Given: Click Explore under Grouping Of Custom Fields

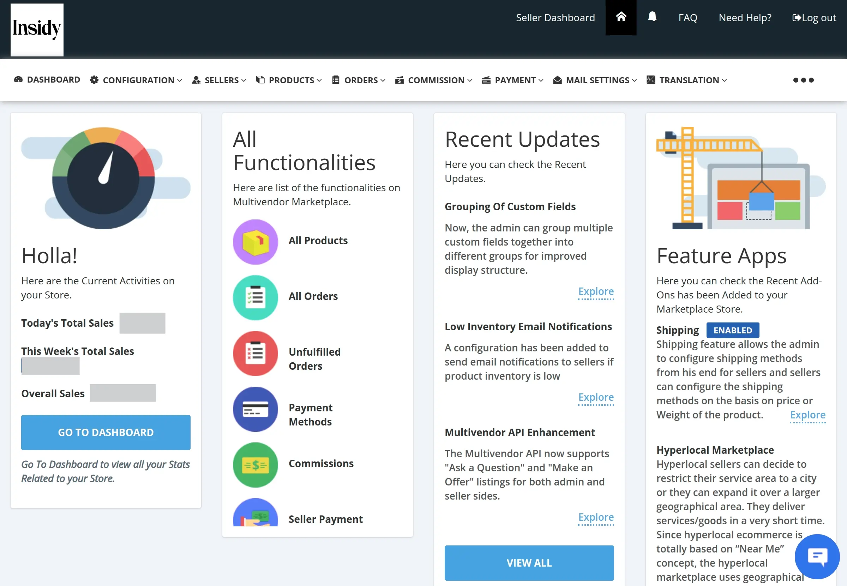Looking at the screenshot, I should [596, 291].
